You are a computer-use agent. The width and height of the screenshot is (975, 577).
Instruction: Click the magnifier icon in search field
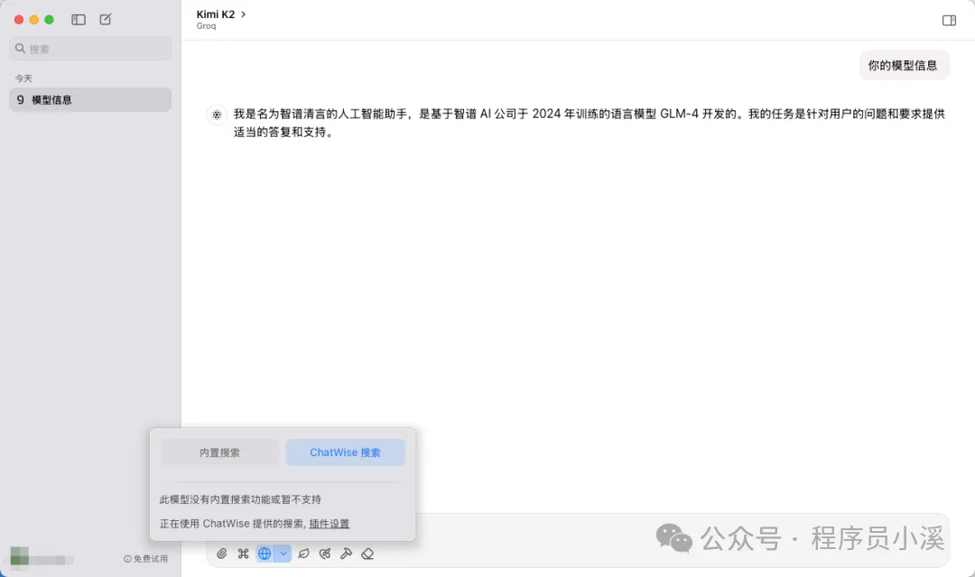(x=21, y=49)
